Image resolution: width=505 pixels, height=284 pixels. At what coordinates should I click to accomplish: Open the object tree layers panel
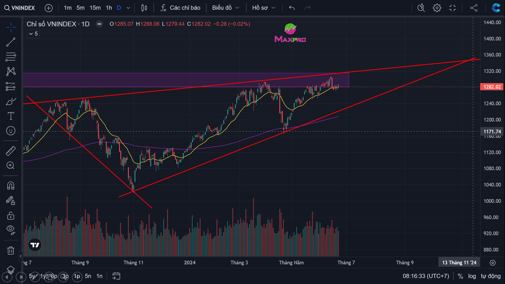tap(11, 270)
